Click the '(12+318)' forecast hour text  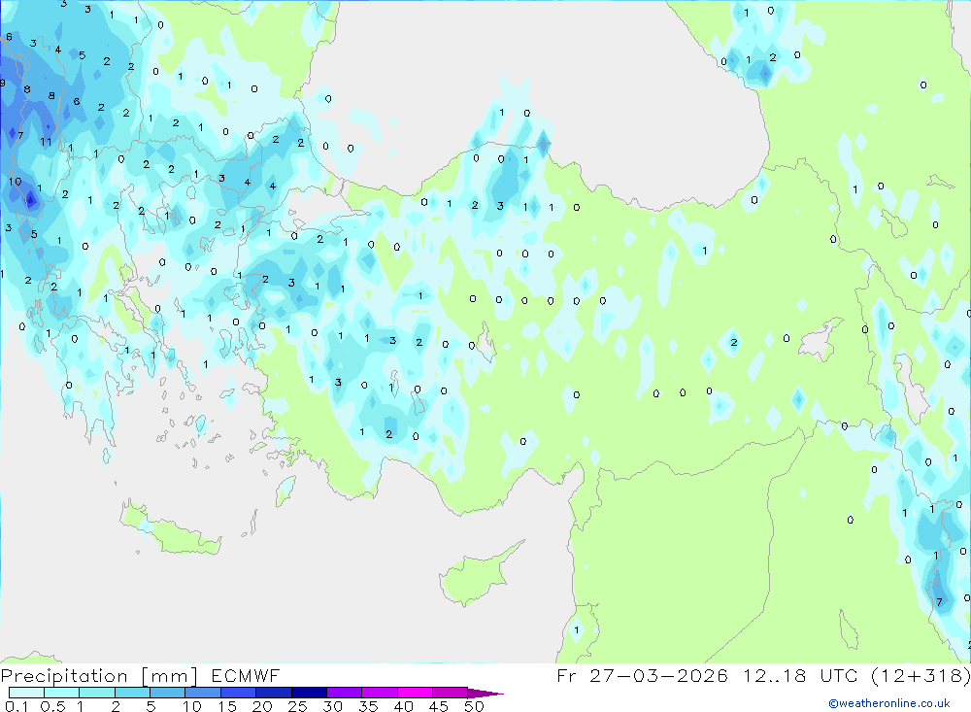[921, 675]
